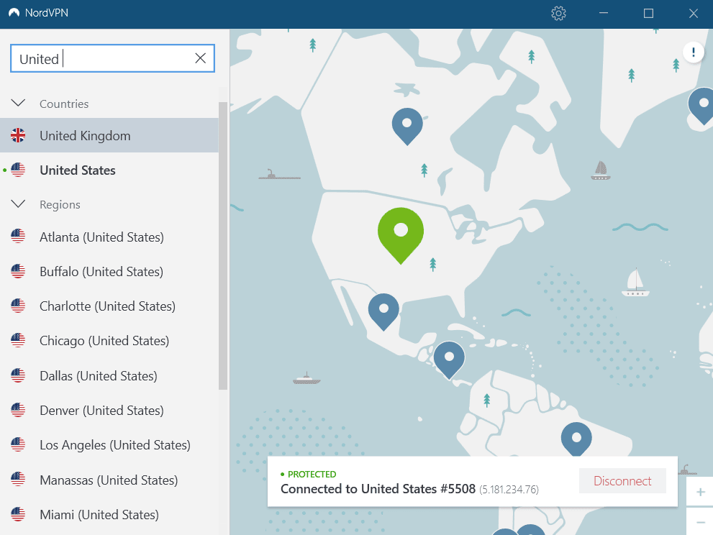Image resolution: width=713 pixels, height=535 pixels.
Task: Connect to Charlotte (United States)
Action: [x=108, y=306]
